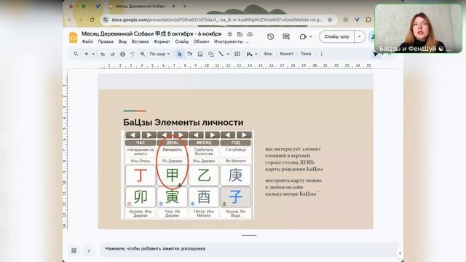Open the Инструменты menu
The height and width of the screenshot is (262, 466).
coord(228,41)
